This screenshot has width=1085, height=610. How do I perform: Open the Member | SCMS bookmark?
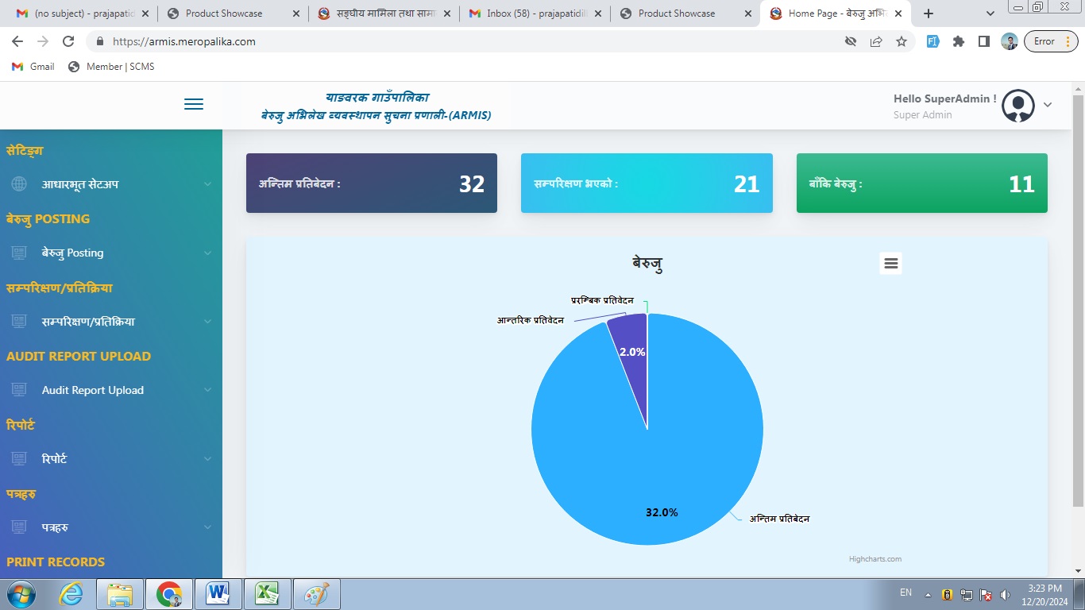click(x=111, y=67)
